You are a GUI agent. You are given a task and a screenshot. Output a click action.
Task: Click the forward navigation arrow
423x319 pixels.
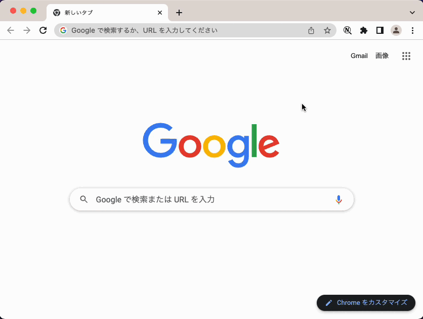point(27,30)
